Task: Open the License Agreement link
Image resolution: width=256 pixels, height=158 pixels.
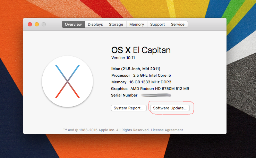Action: coord(167,130)
